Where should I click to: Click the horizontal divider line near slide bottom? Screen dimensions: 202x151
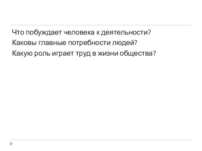pyautogui.click(x=101, y=140)
